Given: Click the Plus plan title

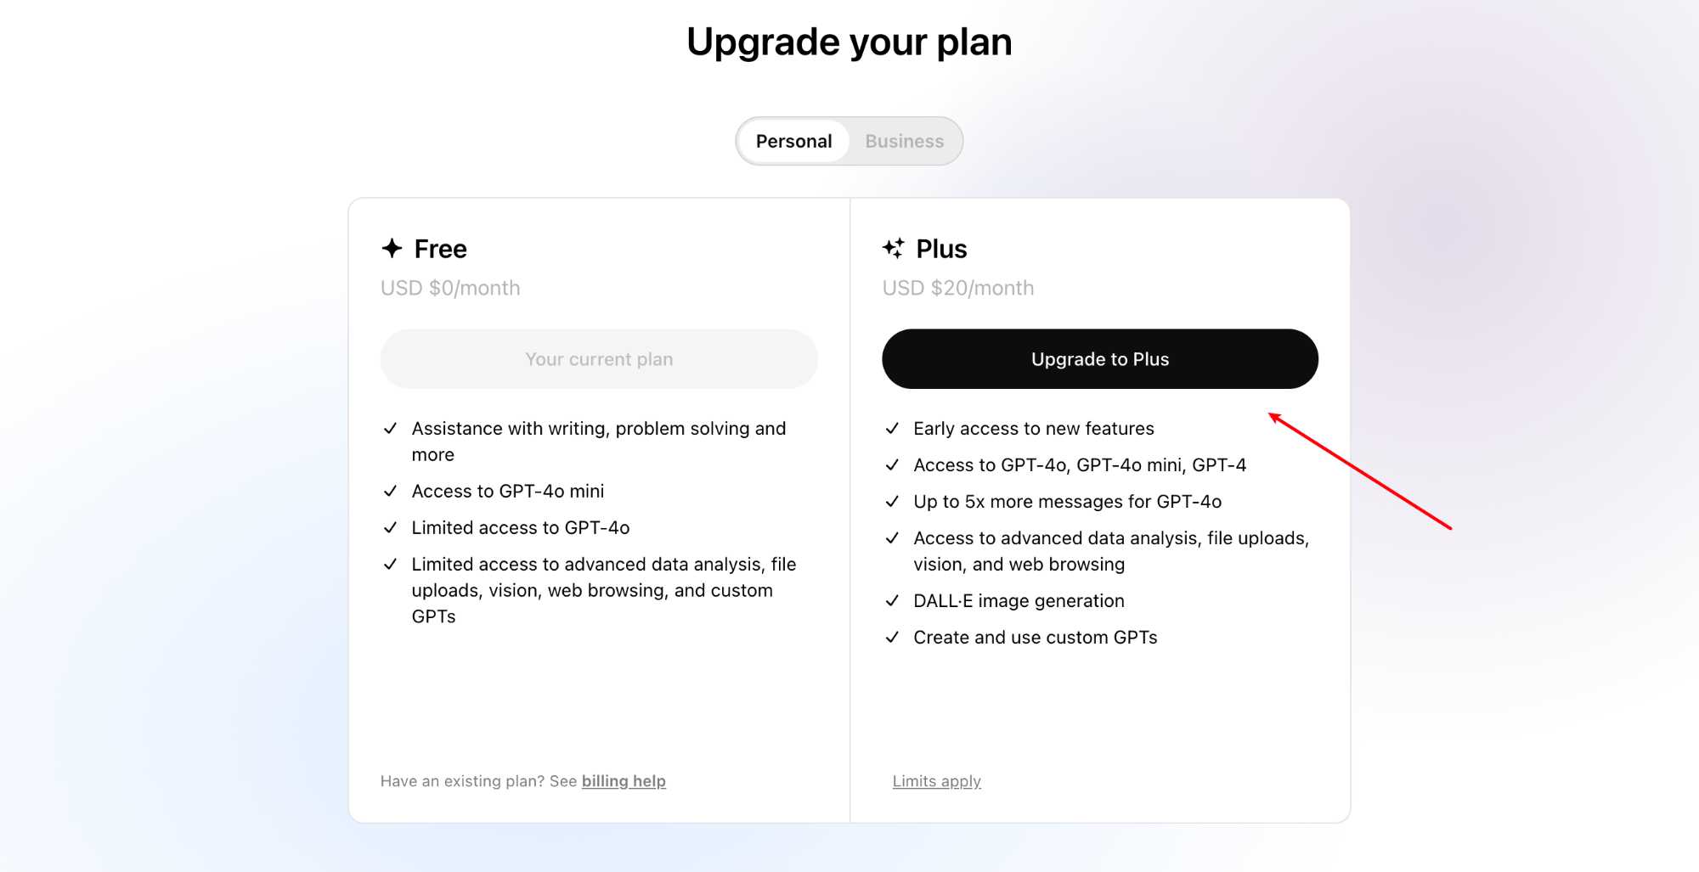Looking at the screenshot, I should [941, 249].
